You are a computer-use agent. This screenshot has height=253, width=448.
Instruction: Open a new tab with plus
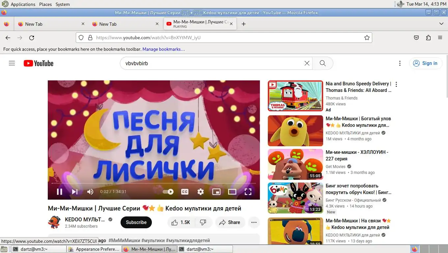tap(243, 24)
